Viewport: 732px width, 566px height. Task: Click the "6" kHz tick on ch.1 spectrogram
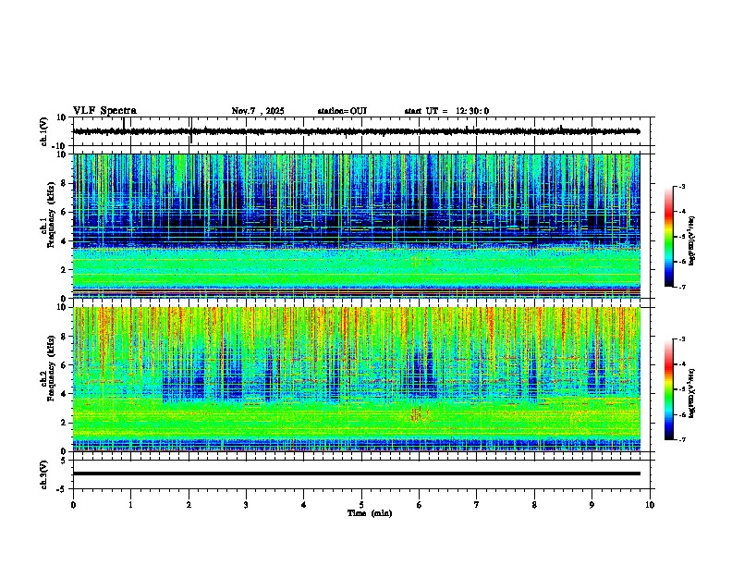(65, 212)
